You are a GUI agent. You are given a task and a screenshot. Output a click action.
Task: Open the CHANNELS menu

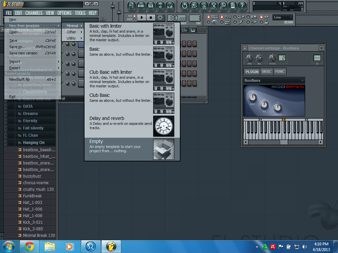click(34, 13)
